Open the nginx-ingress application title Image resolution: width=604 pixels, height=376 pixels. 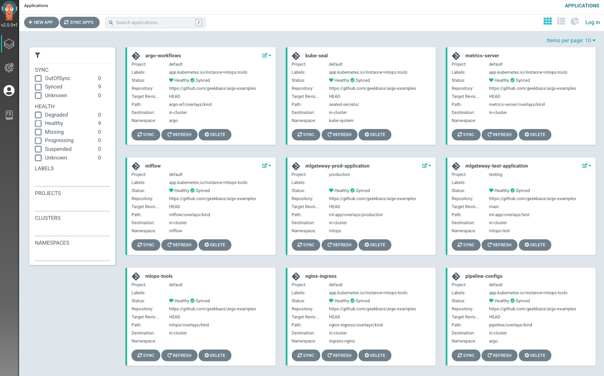[321, 276]
